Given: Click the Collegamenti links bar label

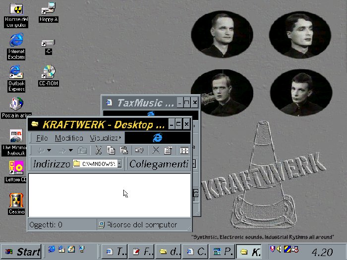Looking at the screenshot, I should coord(159,164).
